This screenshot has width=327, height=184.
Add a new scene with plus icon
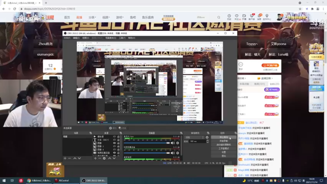tap(65, 158)
